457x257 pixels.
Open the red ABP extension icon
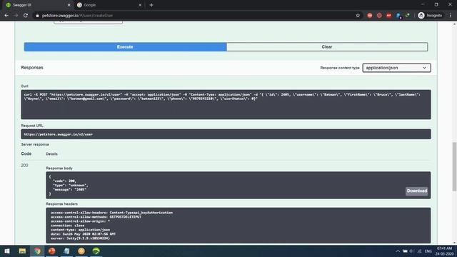pyautogui.click(x=388, y=16)
